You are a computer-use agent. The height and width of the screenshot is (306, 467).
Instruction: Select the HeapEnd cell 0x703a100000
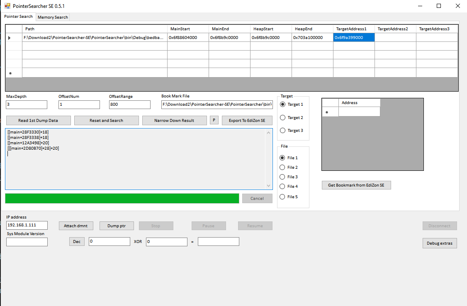point(312,37)
